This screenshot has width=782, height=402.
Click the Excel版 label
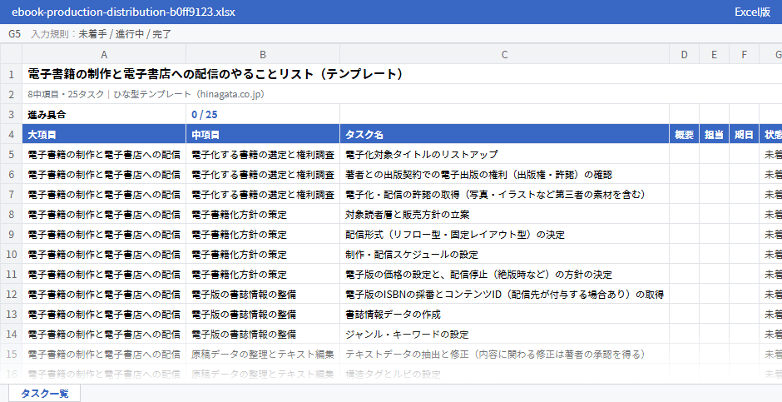(752, 12)
